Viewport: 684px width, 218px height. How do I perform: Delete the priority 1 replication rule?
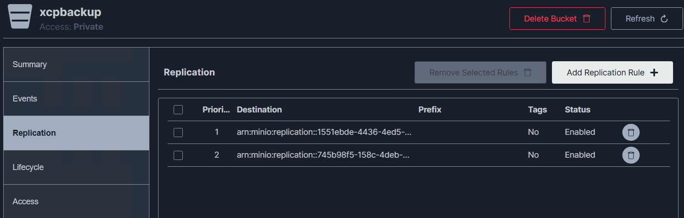tap(631, 133)
